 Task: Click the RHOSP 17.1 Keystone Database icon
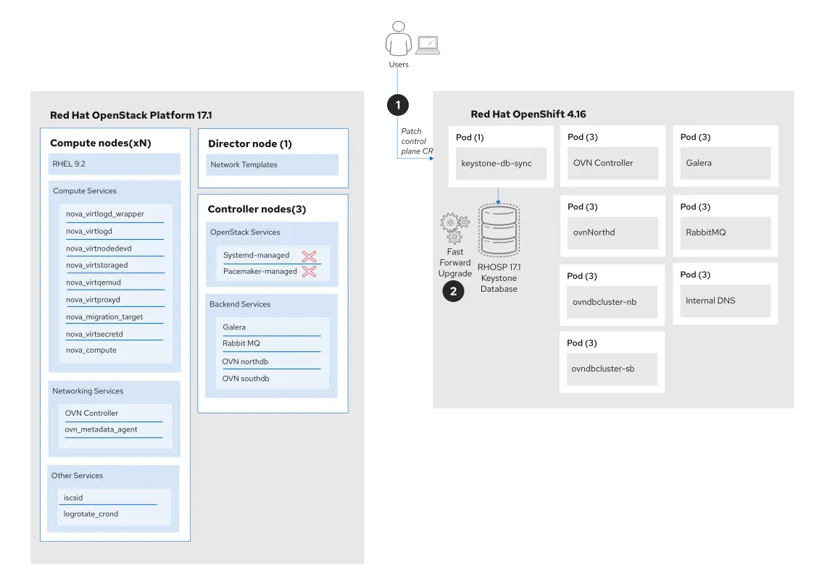[499, 229]
